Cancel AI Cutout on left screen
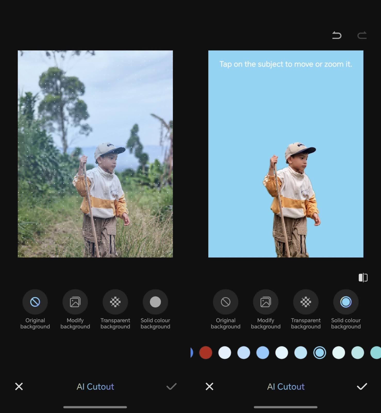381x413 pixels. [19, 386]
